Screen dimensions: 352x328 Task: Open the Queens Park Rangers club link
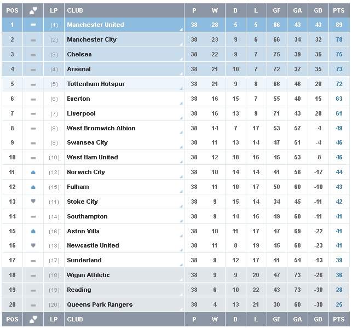tap(100, 304)
